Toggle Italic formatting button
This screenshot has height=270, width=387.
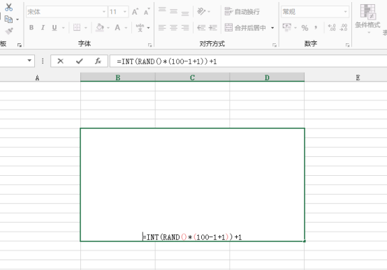point(43,27)
